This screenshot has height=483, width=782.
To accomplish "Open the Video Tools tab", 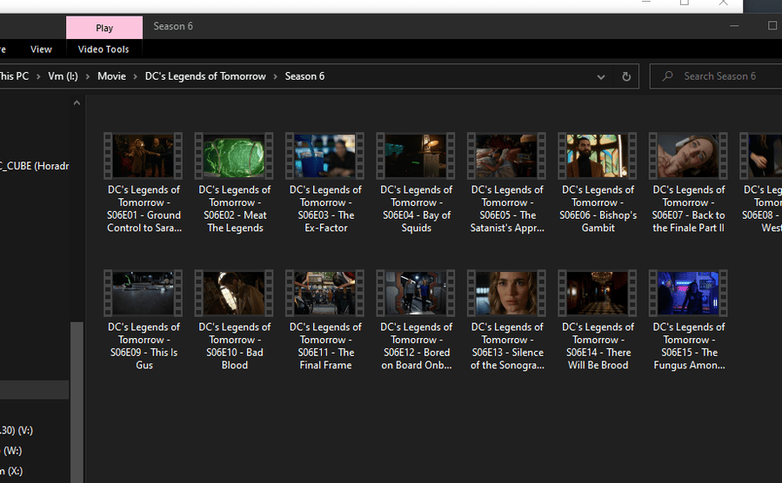I will [104, 50].
